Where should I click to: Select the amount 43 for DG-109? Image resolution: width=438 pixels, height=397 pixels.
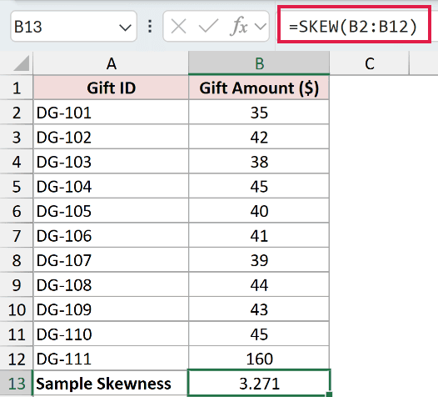coord(259,309)
